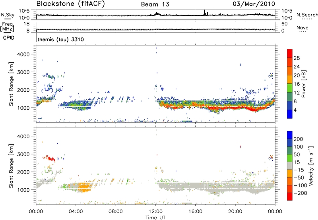This screenshot has width=318, height=220.
Task: Click the 'Freq. [MHz]' axis label
Action: click(8, 27)
